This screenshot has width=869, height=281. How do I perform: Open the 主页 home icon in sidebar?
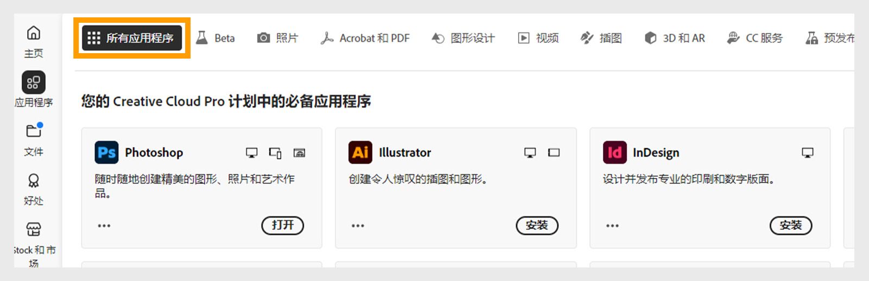(34, 33)
